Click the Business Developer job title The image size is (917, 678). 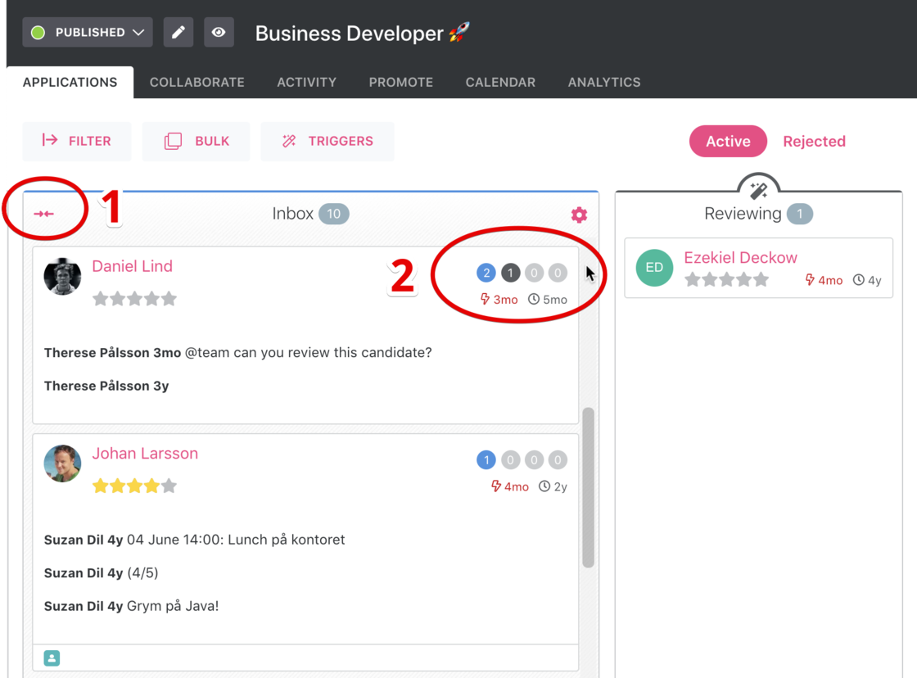[x=350, y=34]
